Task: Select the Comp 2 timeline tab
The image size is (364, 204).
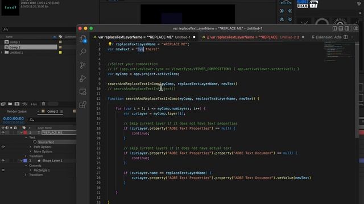Action: pos(52,111)
